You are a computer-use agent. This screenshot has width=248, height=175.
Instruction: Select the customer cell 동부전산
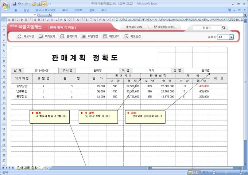pyautogui.click(x=22, y=96)
